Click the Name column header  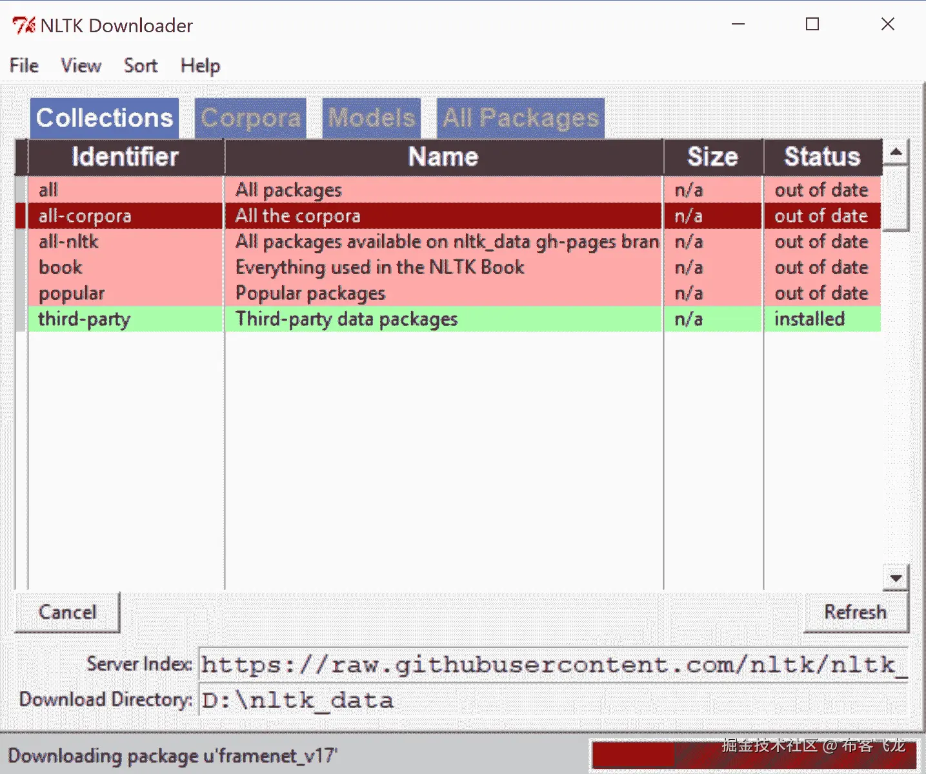coord(444,157)
